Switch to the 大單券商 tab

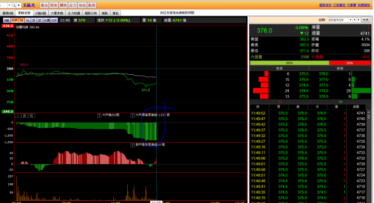[57, 13]
